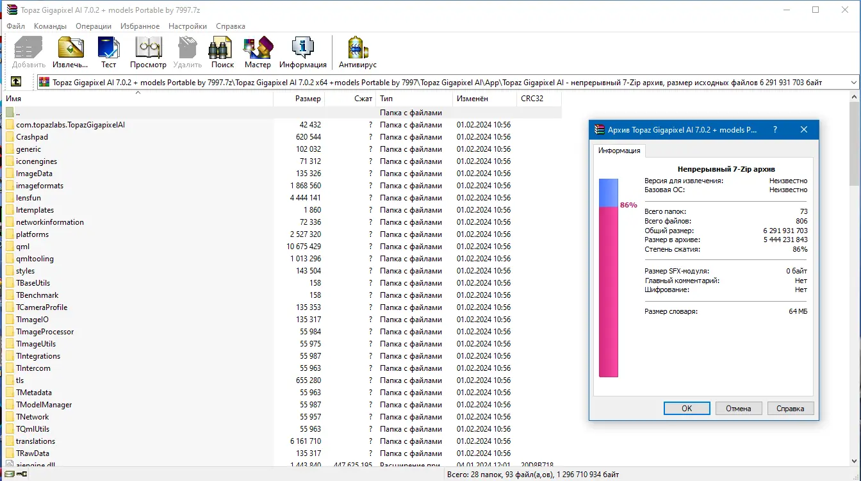The height and width of the screenshot is (481, 861).
Task: Click the greyed Удалить (Delete) toolbar icon
Action: pos(187,47)
